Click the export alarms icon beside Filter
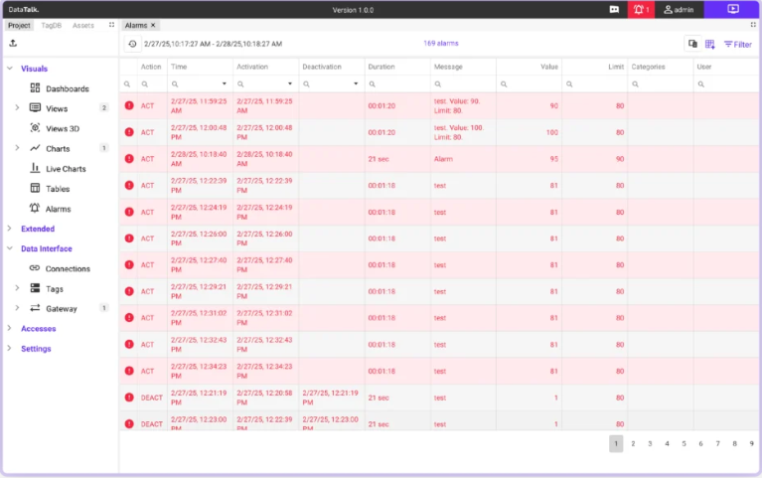Screen dimensions: 762x478 pos(692,44)
